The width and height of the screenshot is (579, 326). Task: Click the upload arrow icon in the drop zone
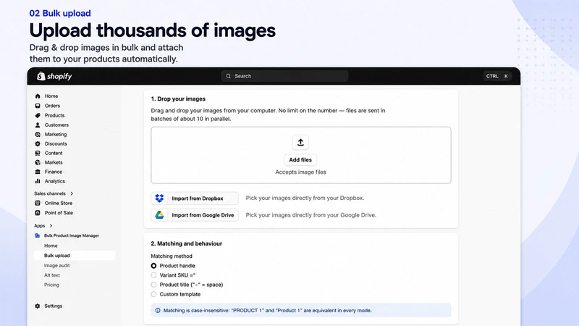coord(300,142)
